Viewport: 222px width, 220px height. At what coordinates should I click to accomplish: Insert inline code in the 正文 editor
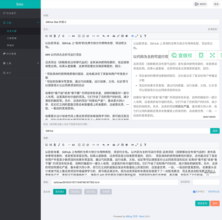pos(94,36)
